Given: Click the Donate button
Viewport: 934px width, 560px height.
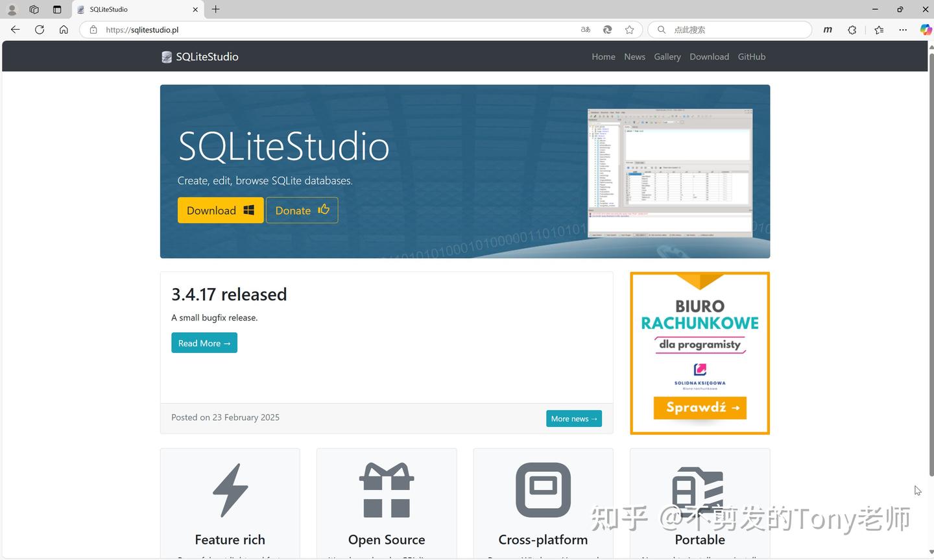Looking at the screenshot, I should tap(302, 210).
